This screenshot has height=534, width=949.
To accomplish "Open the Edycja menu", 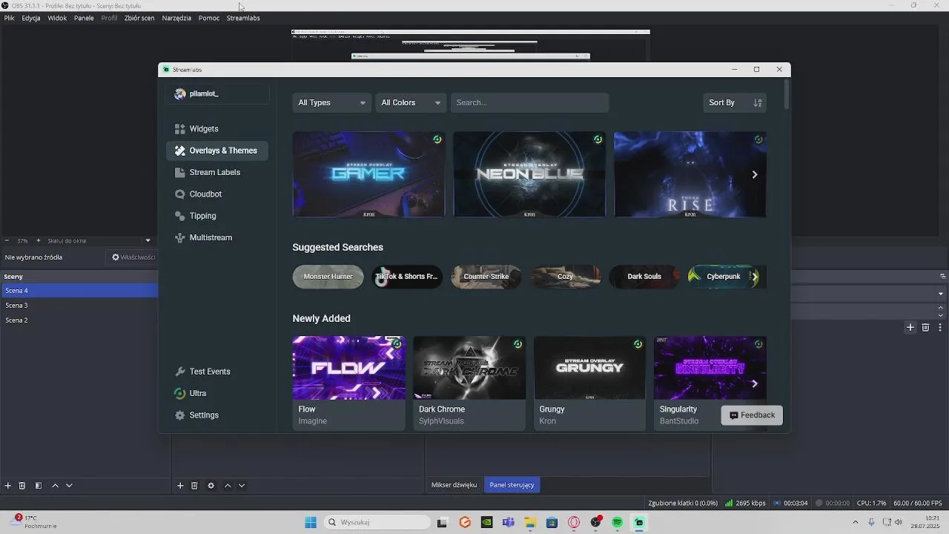I will pyautogui.click(x=31, y=18).
